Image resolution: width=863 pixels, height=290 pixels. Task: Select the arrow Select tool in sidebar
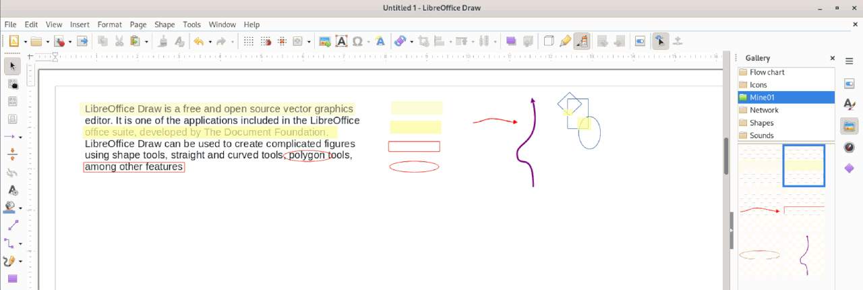pyautogui.click(x=12, y=66)
